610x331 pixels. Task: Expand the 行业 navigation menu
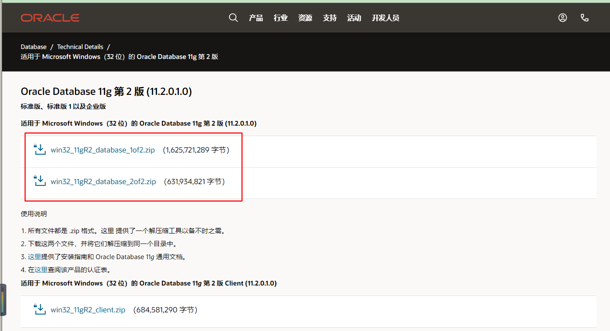[x=281, y=18]
